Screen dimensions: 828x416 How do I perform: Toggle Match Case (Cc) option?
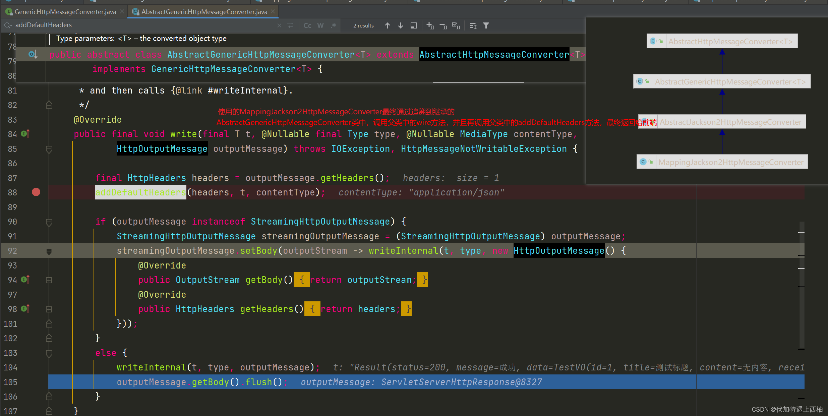(307, 25)
